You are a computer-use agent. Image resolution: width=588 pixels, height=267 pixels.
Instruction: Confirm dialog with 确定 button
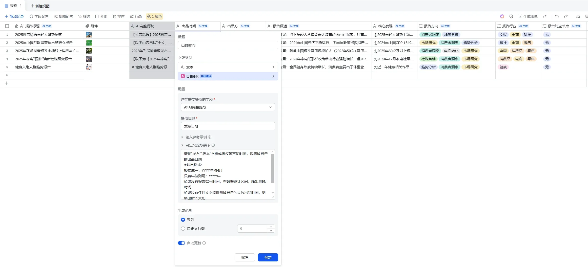click(268, 257)
